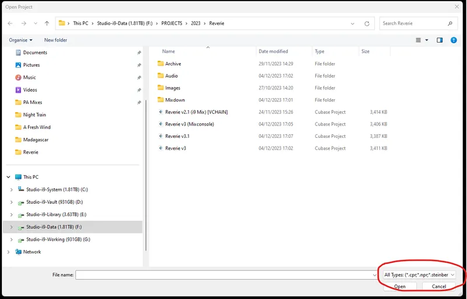Go back with the Back arrow
467x299 pixels.
(10, 23)
